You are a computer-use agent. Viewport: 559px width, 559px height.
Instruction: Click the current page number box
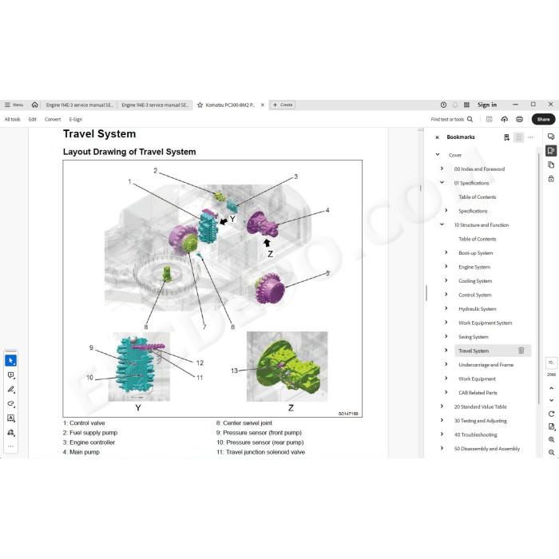(551, 363)
